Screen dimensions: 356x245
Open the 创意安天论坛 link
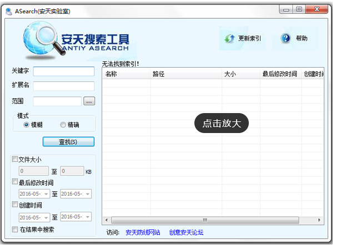(x=186, y=232)
